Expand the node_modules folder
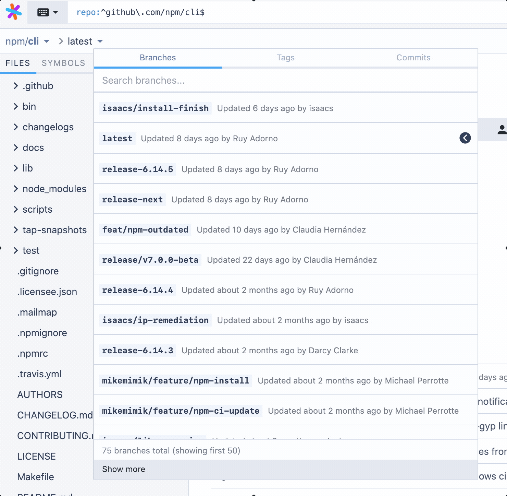 point(50,189)
